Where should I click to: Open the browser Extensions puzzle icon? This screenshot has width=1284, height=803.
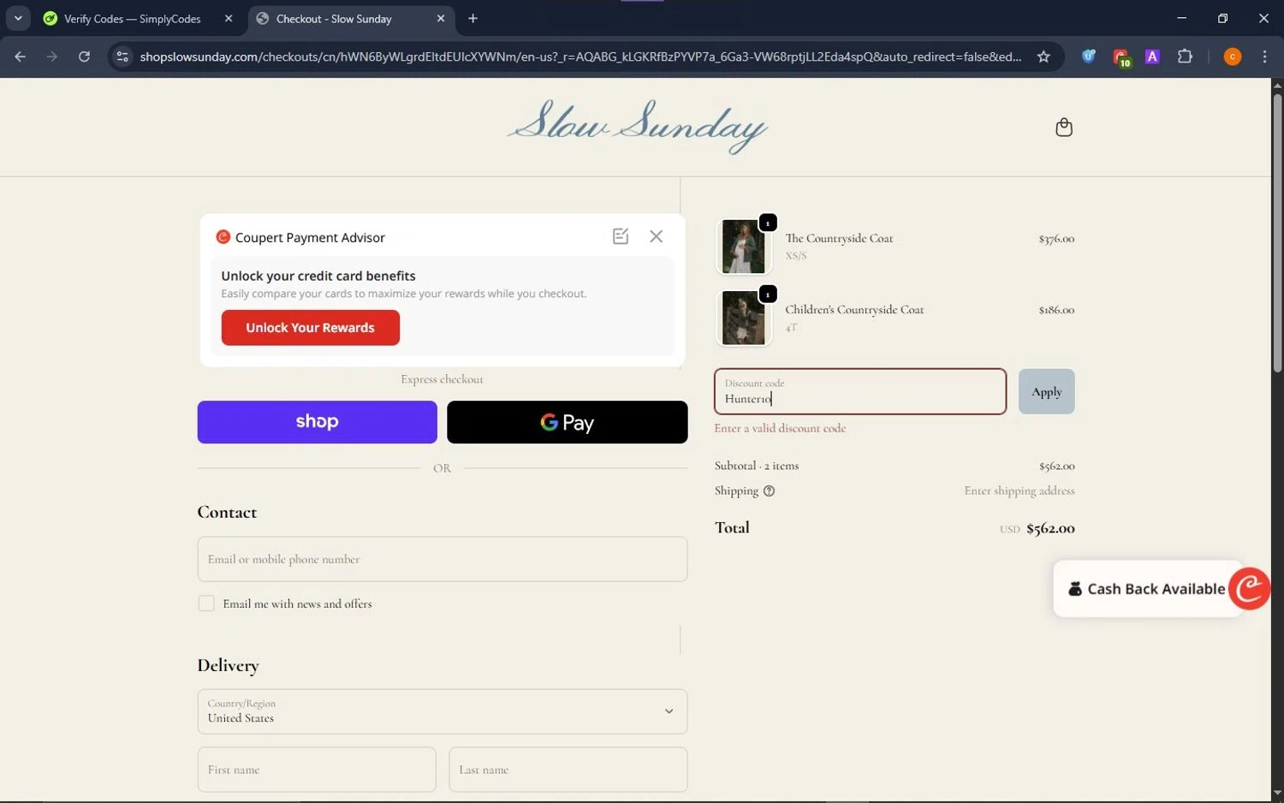1185,57
